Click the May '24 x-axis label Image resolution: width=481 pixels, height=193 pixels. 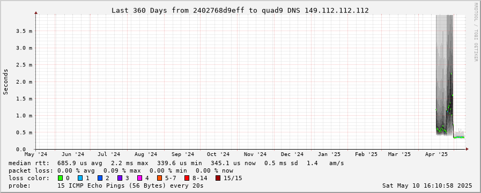pos(36,154)
